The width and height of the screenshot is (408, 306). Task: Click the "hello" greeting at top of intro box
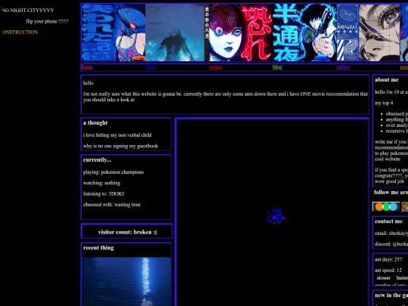[88, 83]
